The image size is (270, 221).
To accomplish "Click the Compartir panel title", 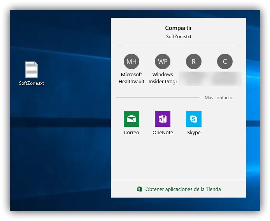I will tap(179, 28).
